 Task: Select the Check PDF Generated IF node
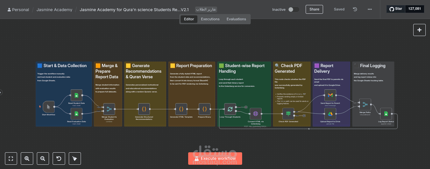[288, 114]
